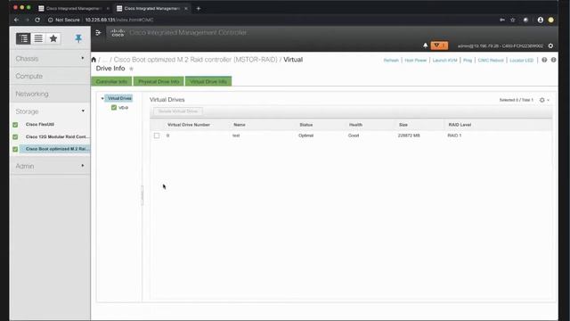Collapse the Virtual Drives tree node

[102, 99]
